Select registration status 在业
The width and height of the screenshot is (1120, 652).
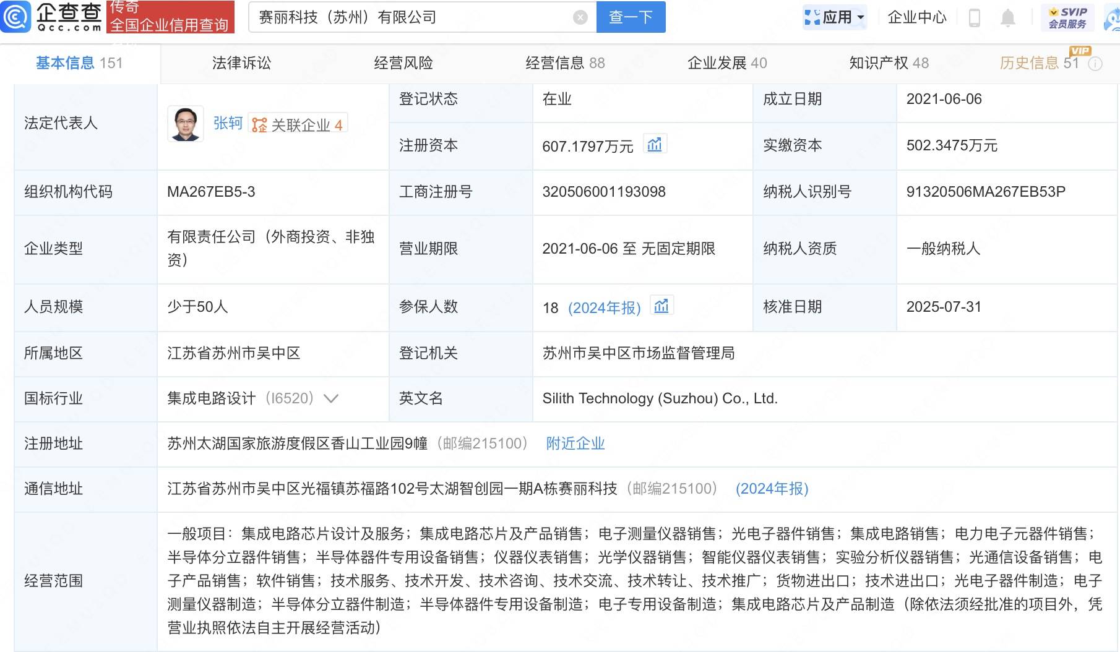click(x=557, y=99)
